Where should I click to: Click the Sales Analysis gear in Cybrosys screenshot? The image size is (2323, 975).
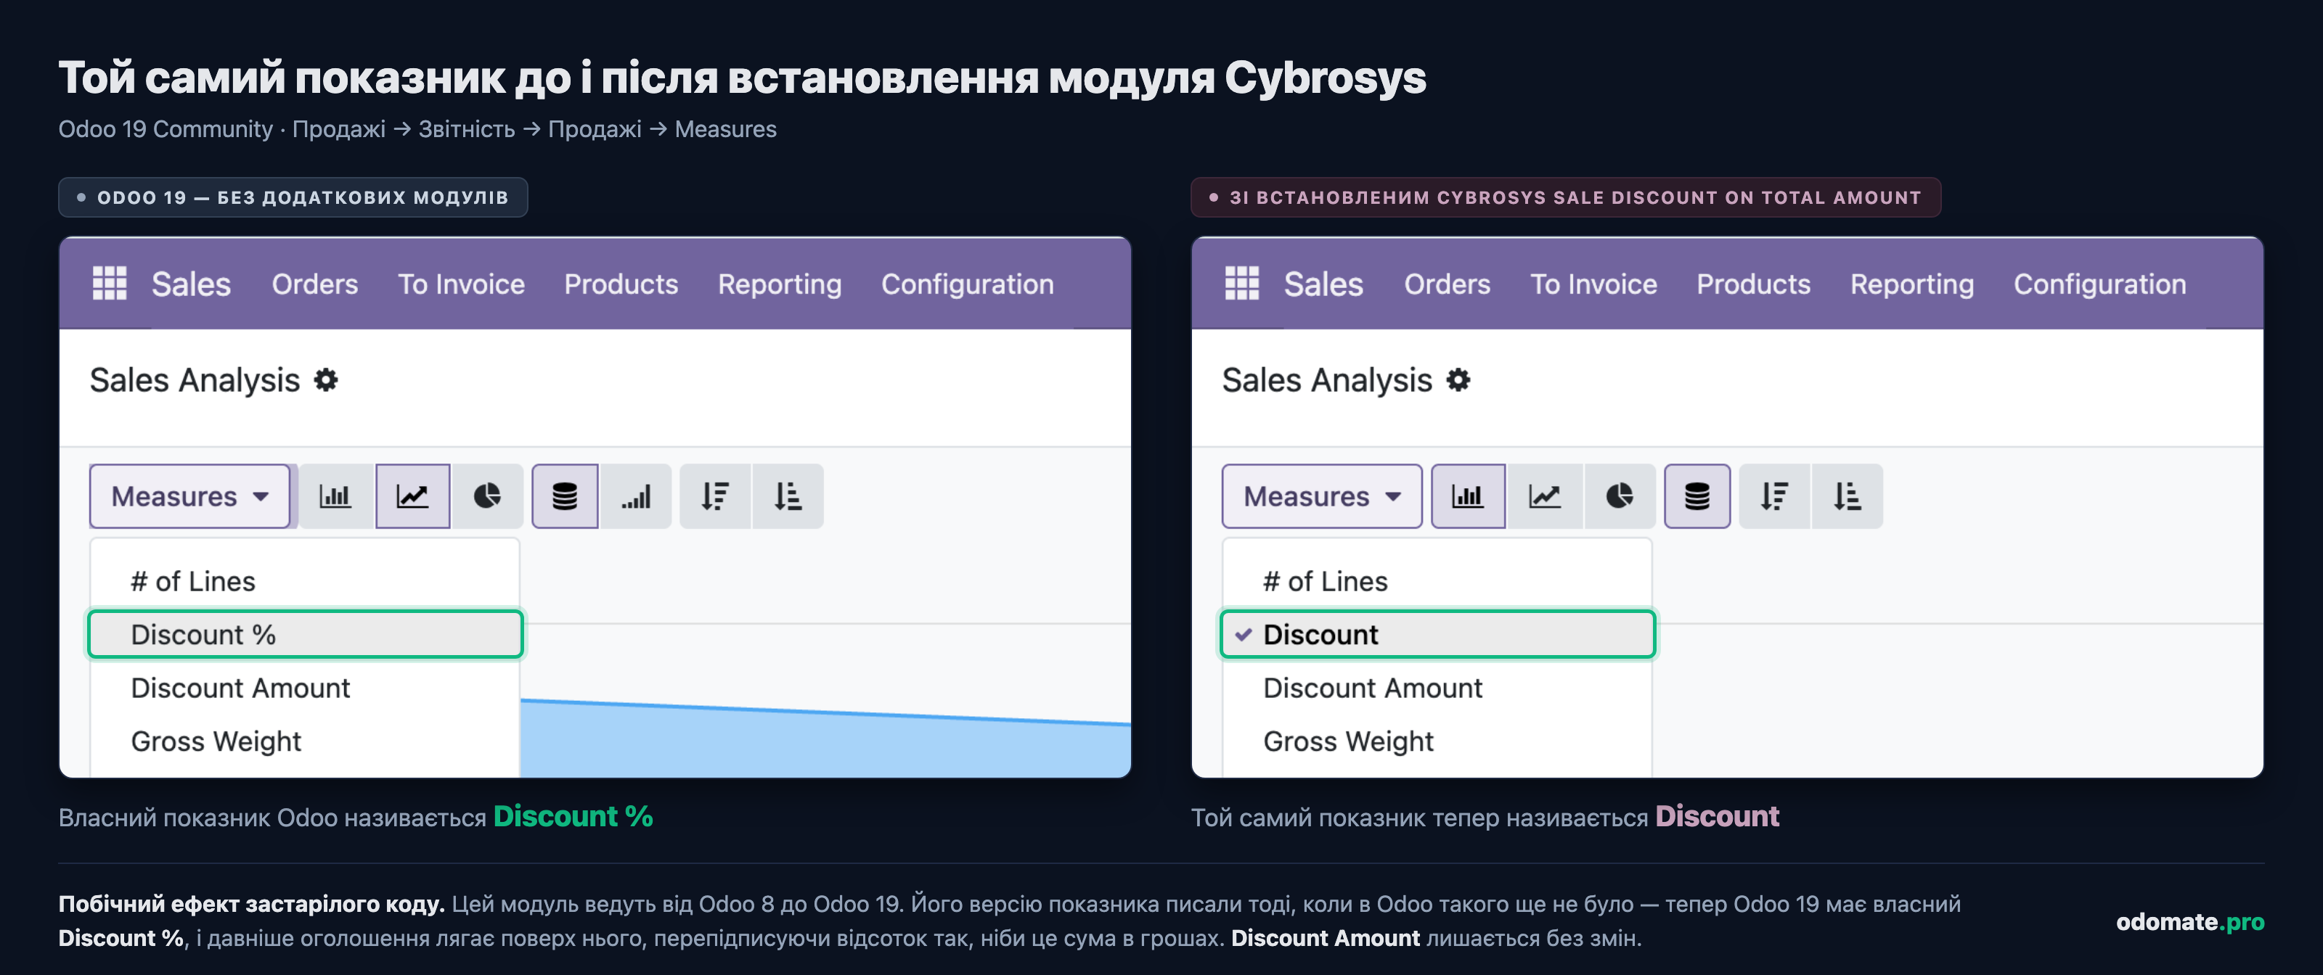[1458, 380]
